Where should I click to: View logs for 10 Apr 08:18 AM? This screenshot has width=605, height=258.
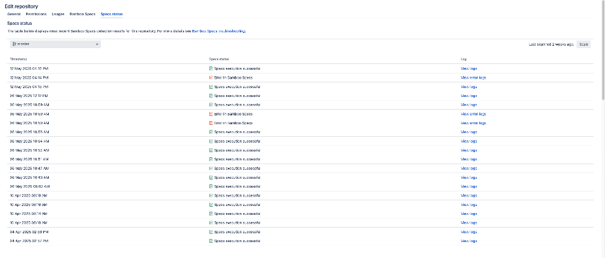coord(469,196)
